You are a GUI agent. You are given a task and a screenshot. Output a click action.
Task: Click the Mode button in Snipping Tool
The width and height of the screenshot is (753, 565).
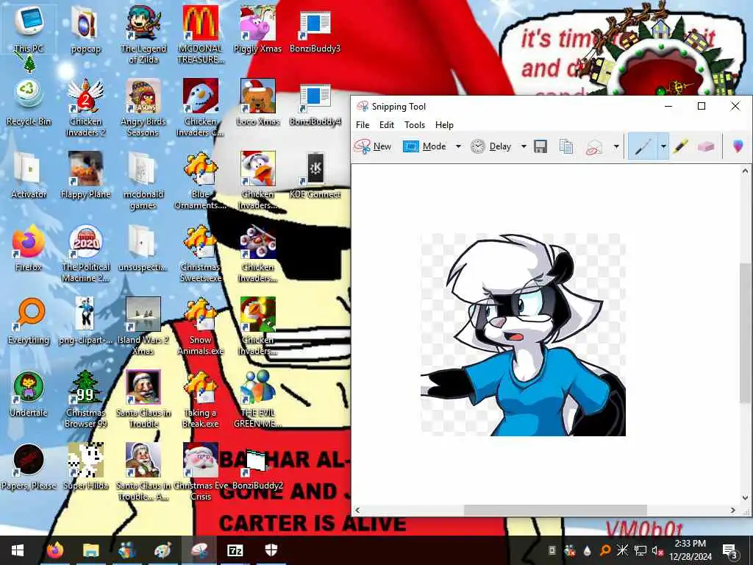tap(424, 146)
